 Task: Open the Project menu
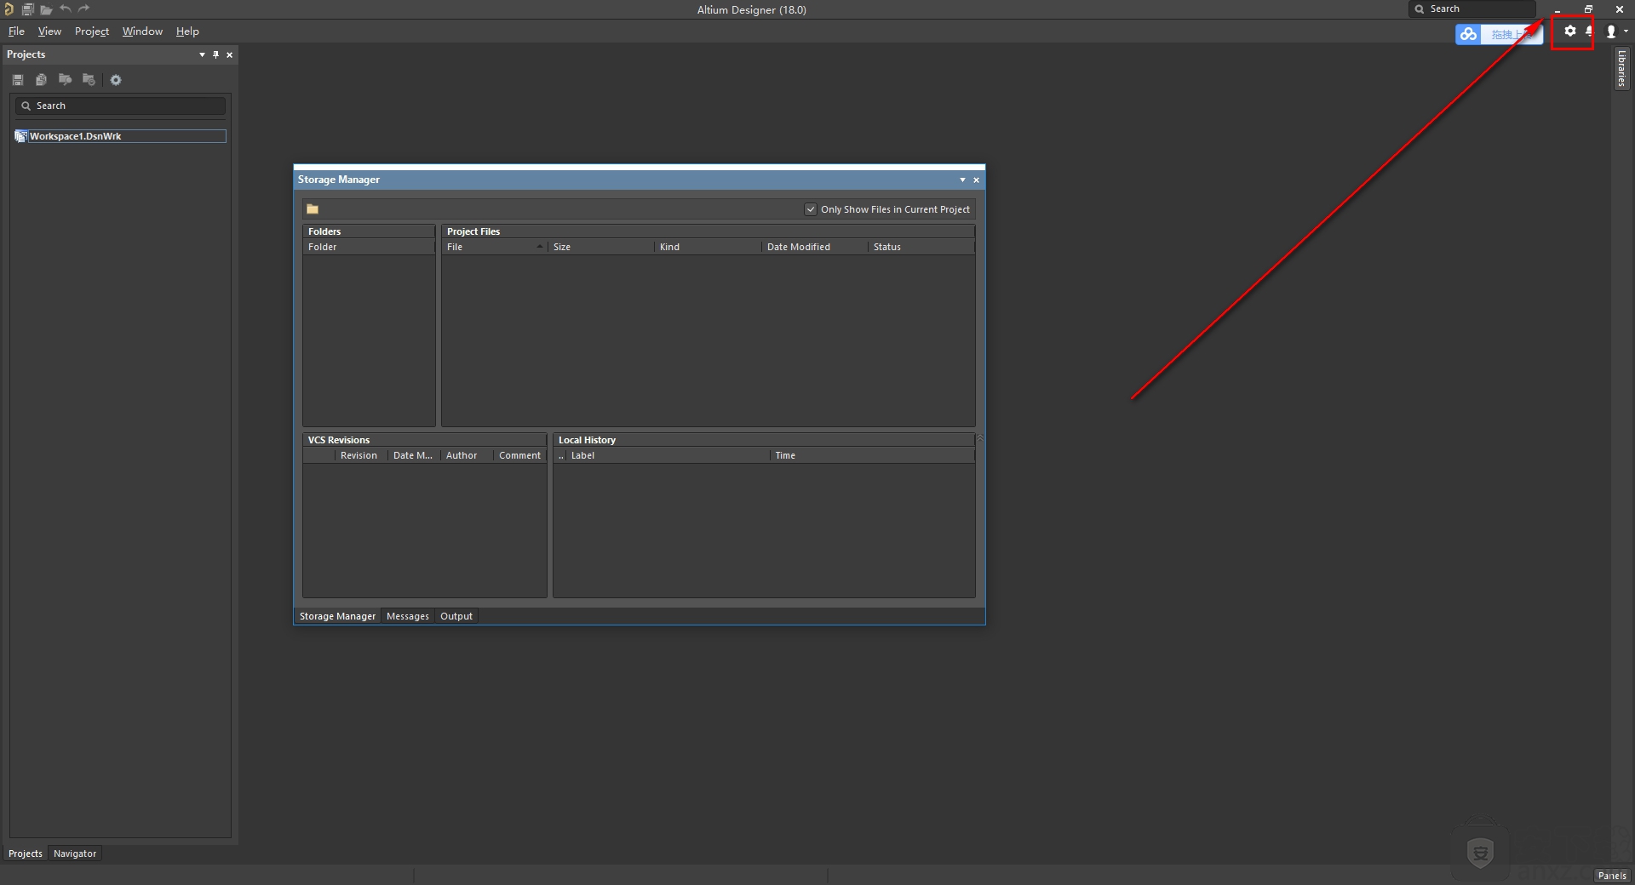(x=92, y=31)
